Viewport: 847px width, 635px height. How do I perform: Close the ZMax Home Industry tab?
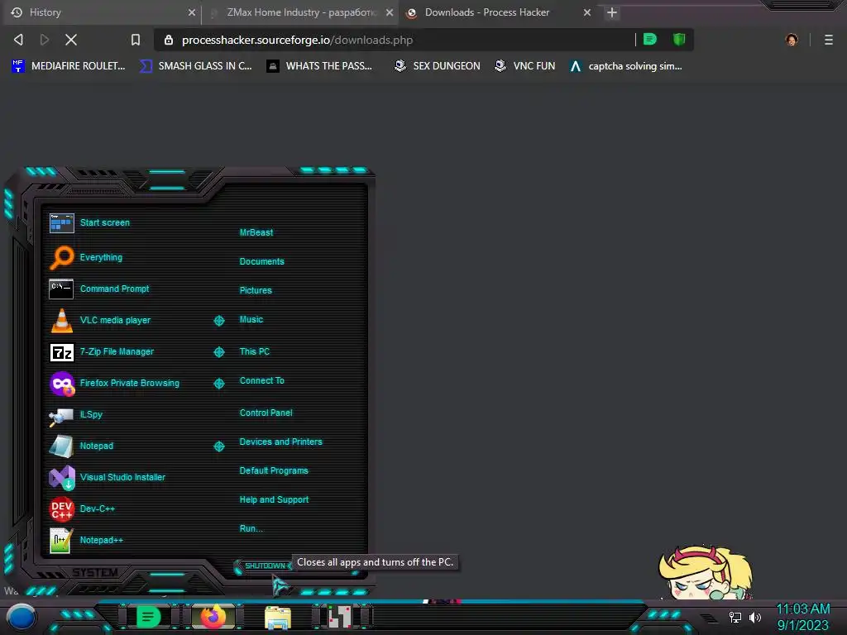pyautogui.click(x=390, y=12)
